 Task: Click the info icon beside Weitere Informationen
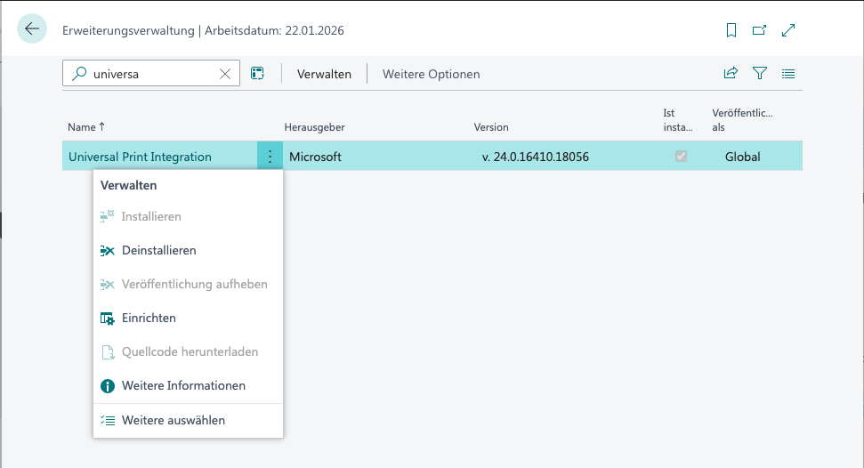tap(108, 386)
